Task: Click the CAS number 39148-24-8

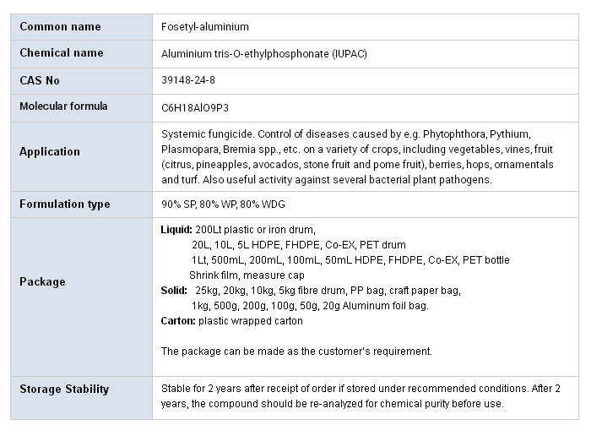Action: 188,80
